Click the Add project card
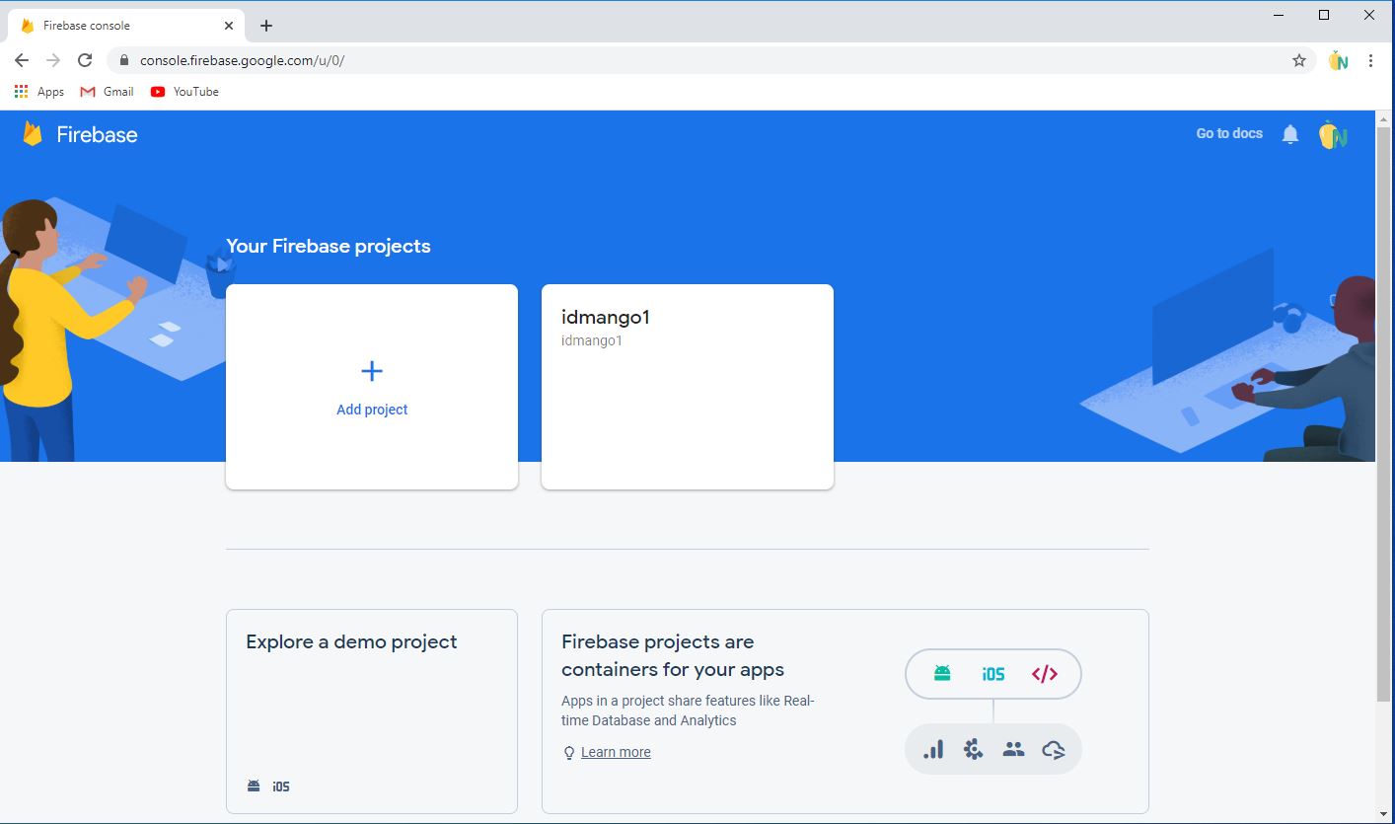Screen dimensions: 1395x824 coord(372,387)
